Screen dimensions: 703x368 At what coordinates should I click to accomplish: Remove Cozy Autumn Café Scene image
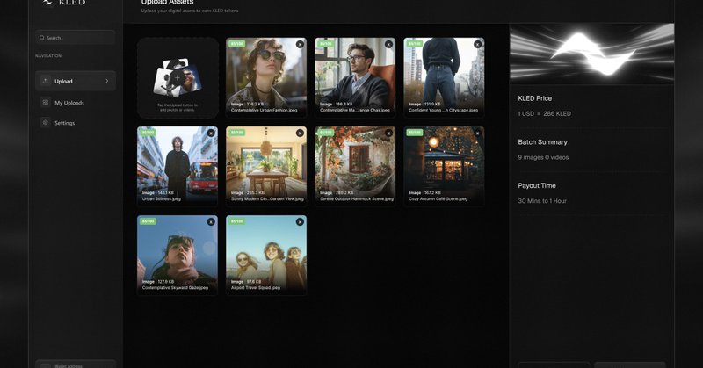pyautogui.click(x=477, y=133)
